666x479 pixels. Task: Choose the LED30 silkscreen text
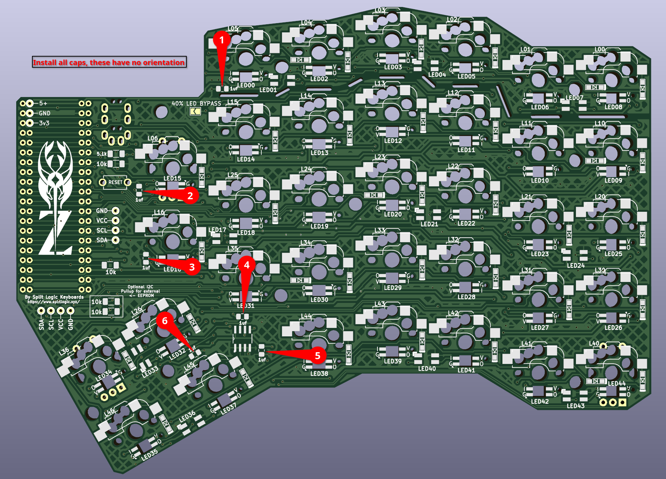319,300
